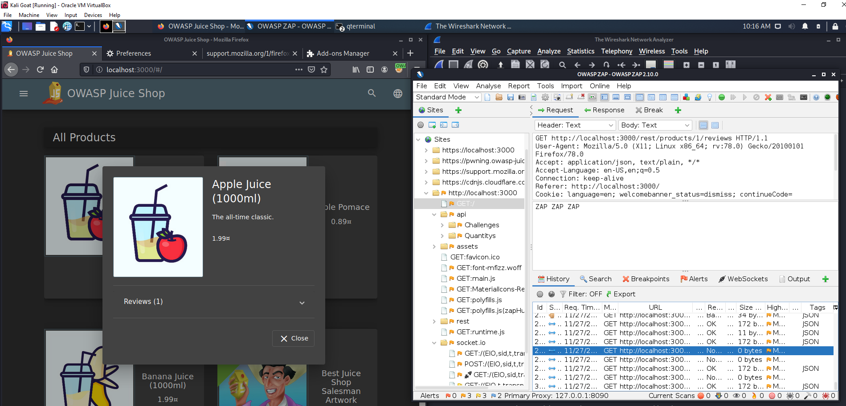Click Juice Shop search magnifier icon
This screenshot has width=846, height=406.
point(372,93)
